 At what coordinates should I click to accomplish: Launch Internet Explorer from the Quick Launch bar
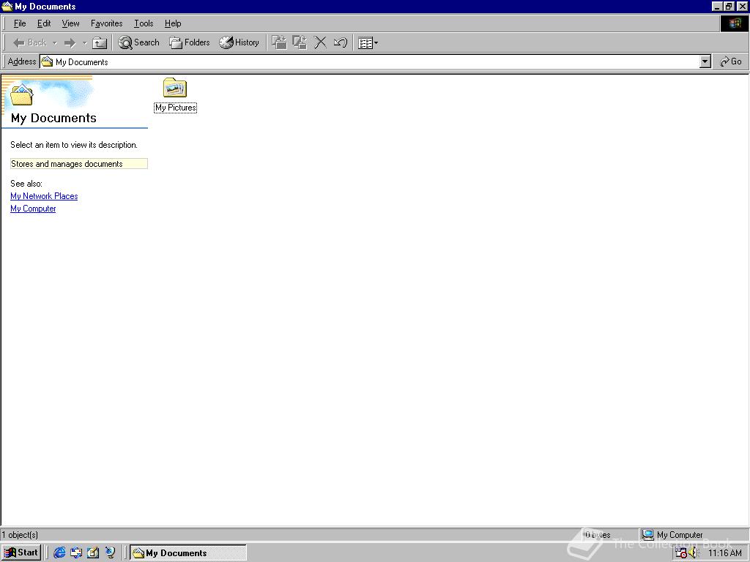[x=59, y=552]
